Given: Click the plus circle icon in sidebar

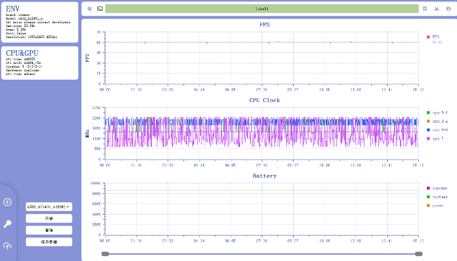Looking at the screenshot, I should (7, 202).
